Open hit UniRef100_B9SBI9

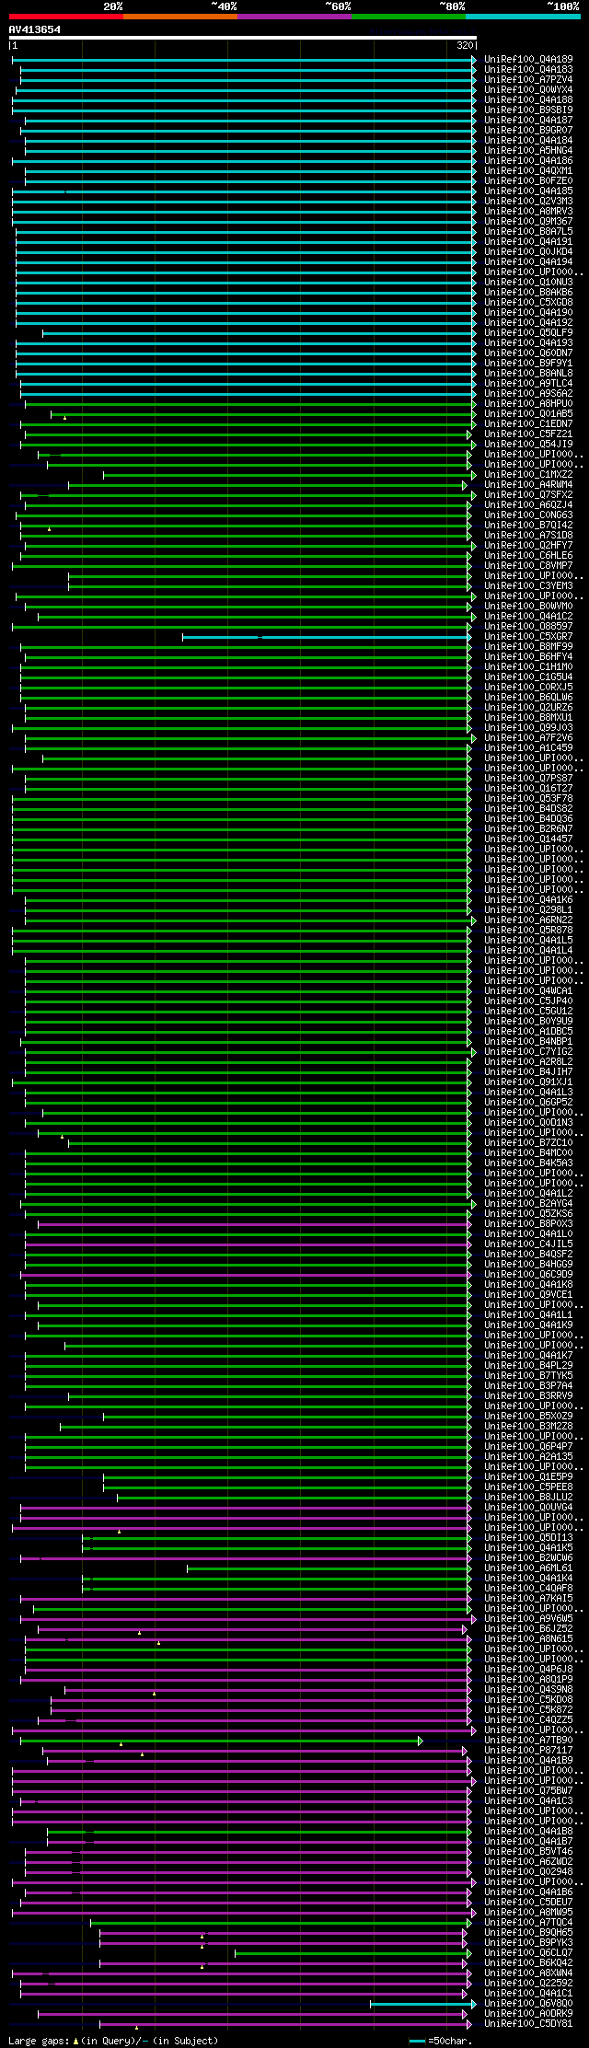coord(528,110)
